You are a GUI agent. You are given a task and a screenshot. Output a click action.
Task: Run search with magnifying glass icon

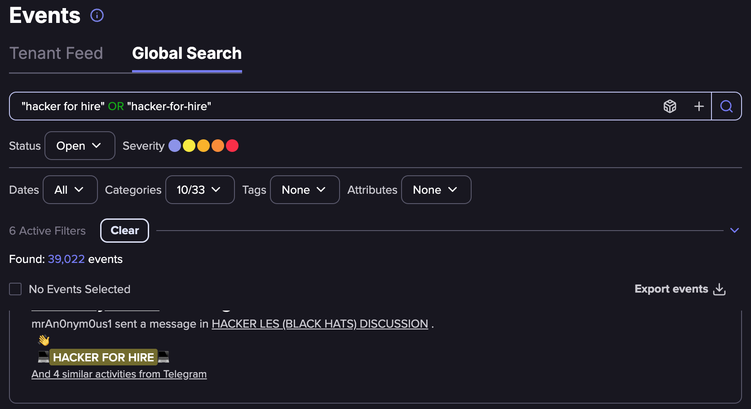(x=726, y=107)
